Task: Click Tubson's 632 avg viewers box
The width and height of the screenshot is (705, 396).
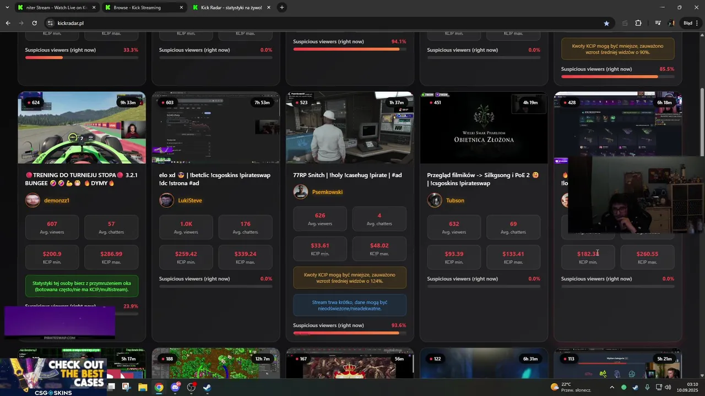Action: (454, 227)
